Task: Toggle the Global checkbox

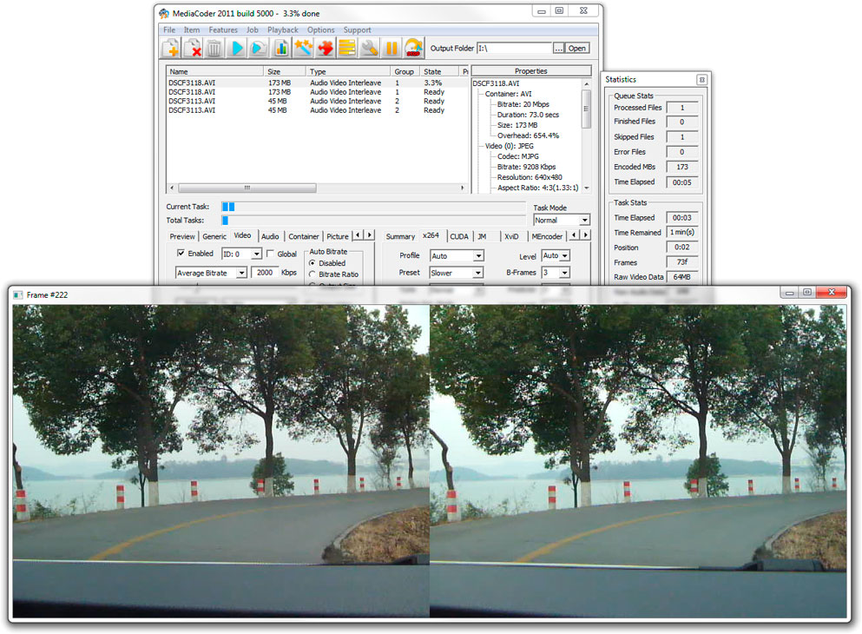Action: 270,254
